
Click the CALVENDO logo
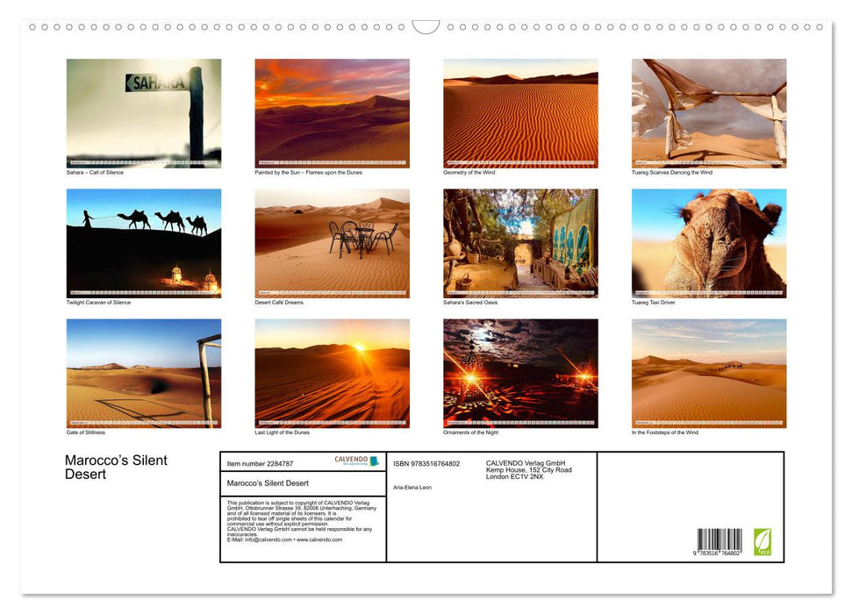pyautogui.click(x=356, y=460)
